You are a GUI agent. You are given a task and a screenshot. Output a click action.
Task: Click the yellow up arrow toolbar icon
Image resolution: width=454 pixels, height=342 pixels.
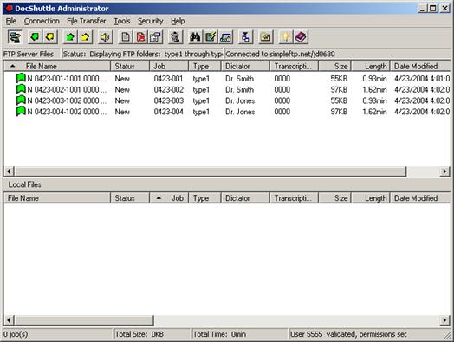point(85,37)
